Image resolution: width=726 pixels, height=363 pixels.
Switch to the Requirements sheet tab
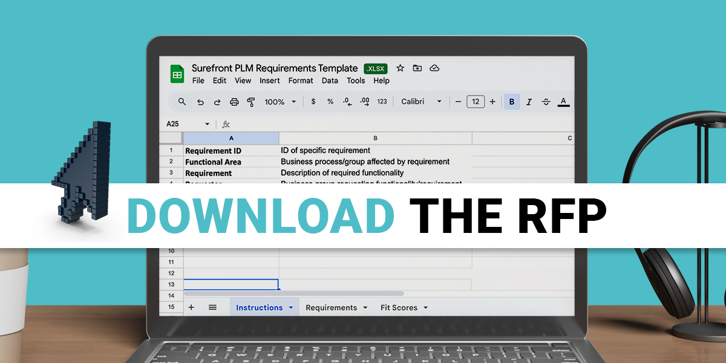click(331, 307)
